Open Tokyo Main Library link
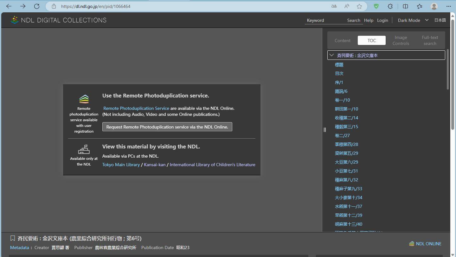The width and height of the screenshot is (456, 257). (x=121, y=165)
